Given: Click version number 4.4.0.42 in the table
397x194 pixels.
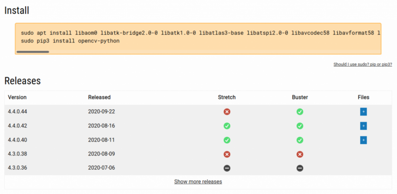Looking at the screenshot, I should coord(18,126).
